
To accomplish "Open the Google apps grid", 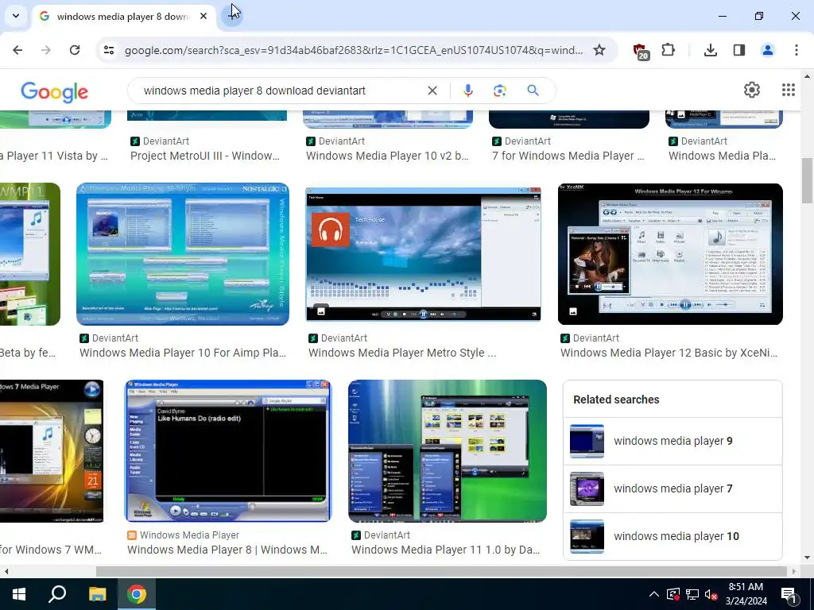I will tap(788, 90).
